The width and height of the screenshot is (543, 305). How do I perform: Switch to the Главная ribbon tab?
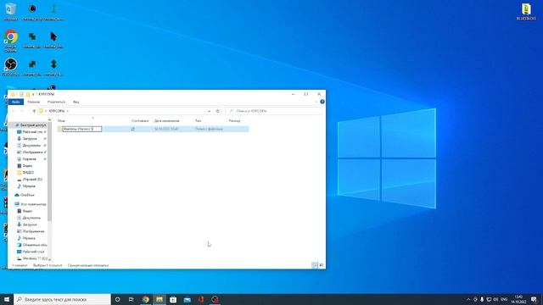34,102
